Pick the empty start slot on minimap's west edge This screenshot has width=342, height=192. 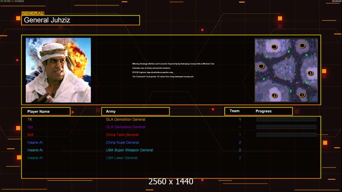(x=261, y=66)
